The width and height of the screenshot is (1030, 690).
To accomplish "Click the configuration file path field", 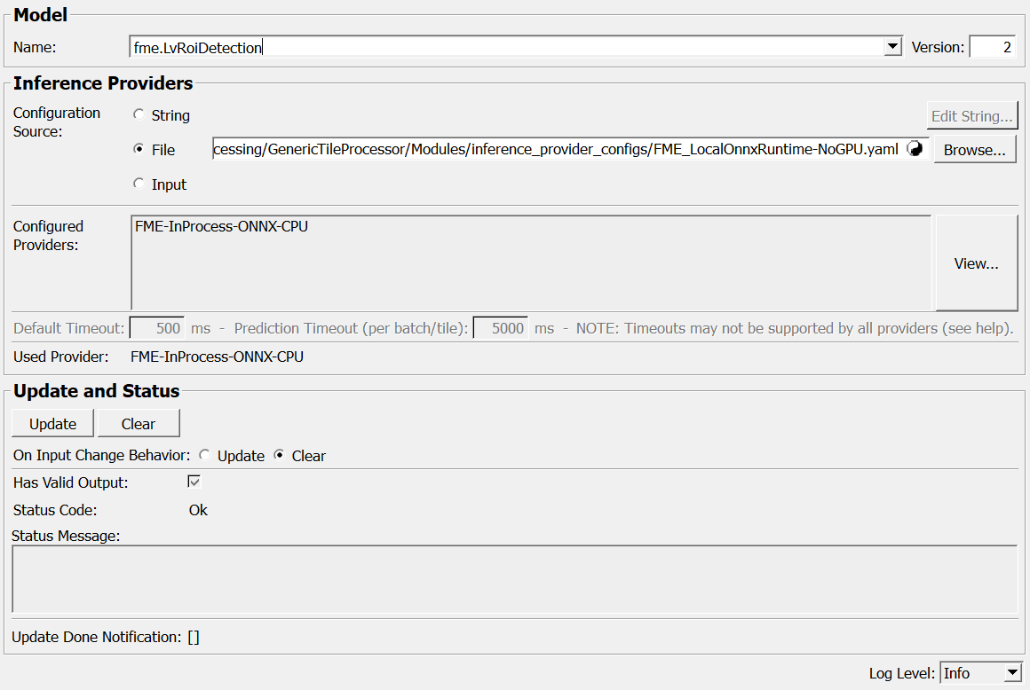I will point(555,150).
